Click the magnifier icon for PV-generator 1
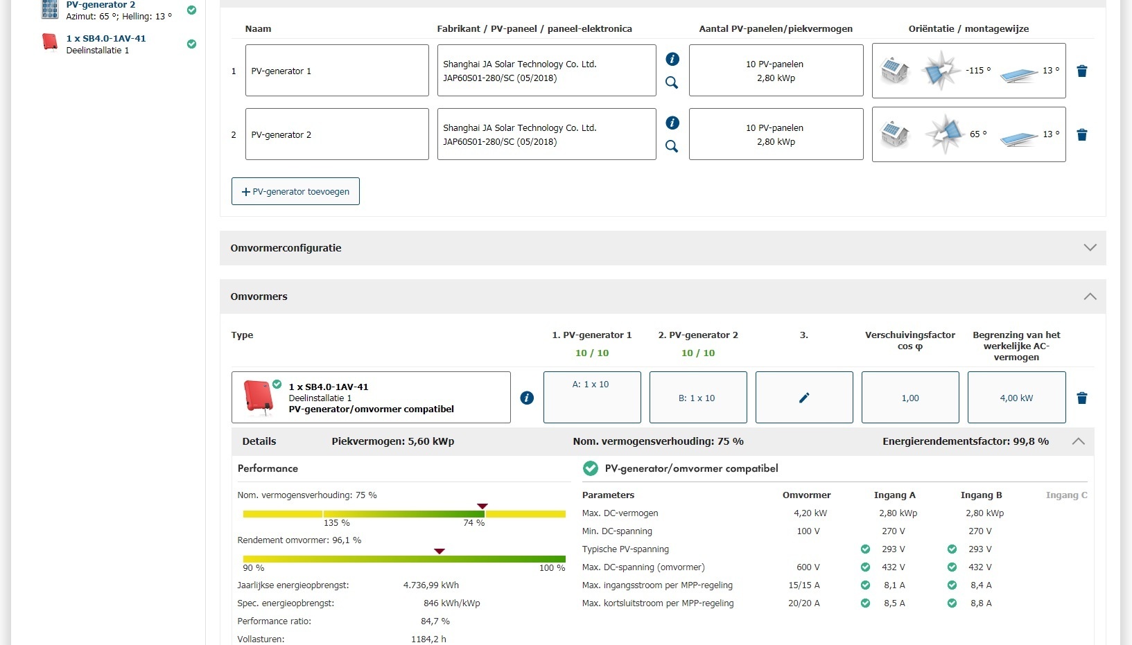1132x645 pixels. pyautogui.click(x=672, y=82)
